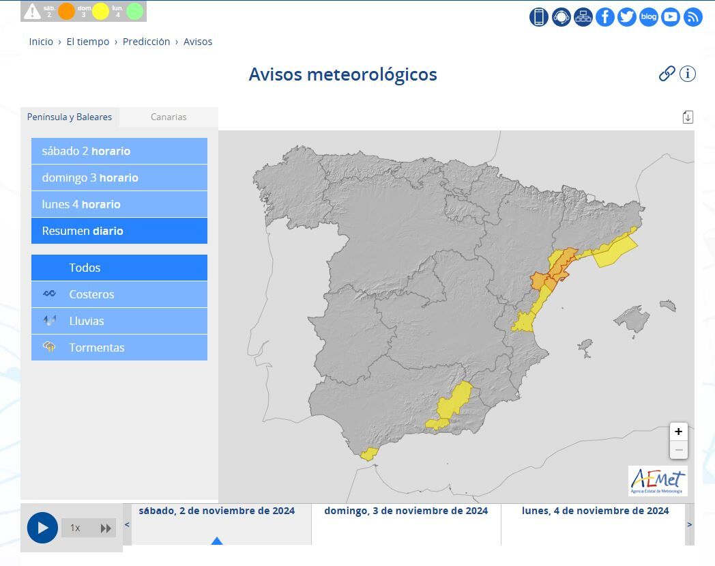Show information with the i icon
The image size is (715, 566).
coord(688,74)
